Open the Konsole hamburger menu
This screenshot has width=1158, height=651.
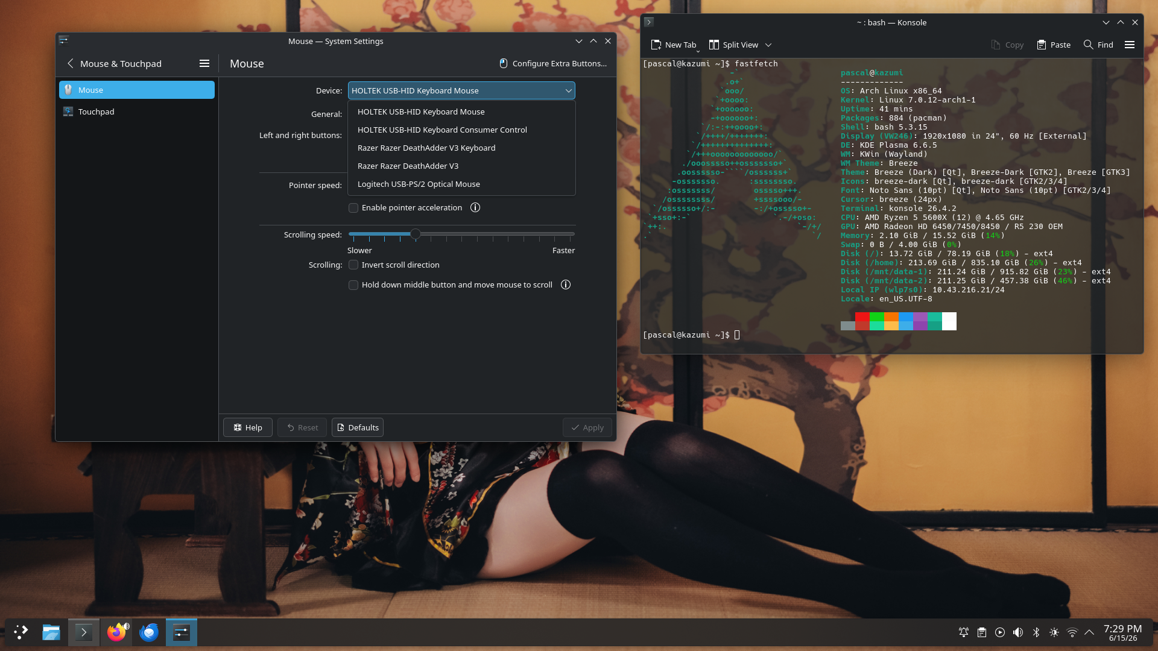[1130, 45]
